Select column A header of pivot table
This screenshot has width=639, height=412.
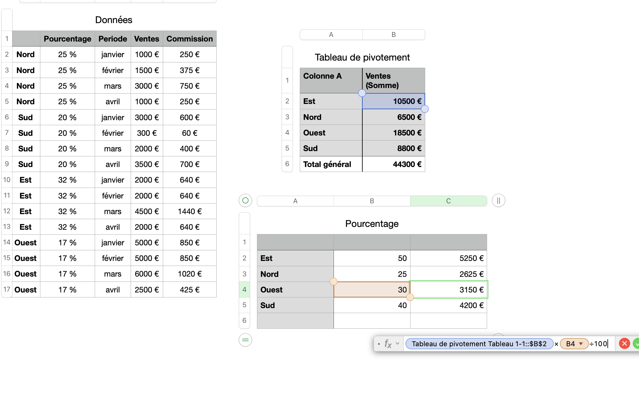point(331,35)
